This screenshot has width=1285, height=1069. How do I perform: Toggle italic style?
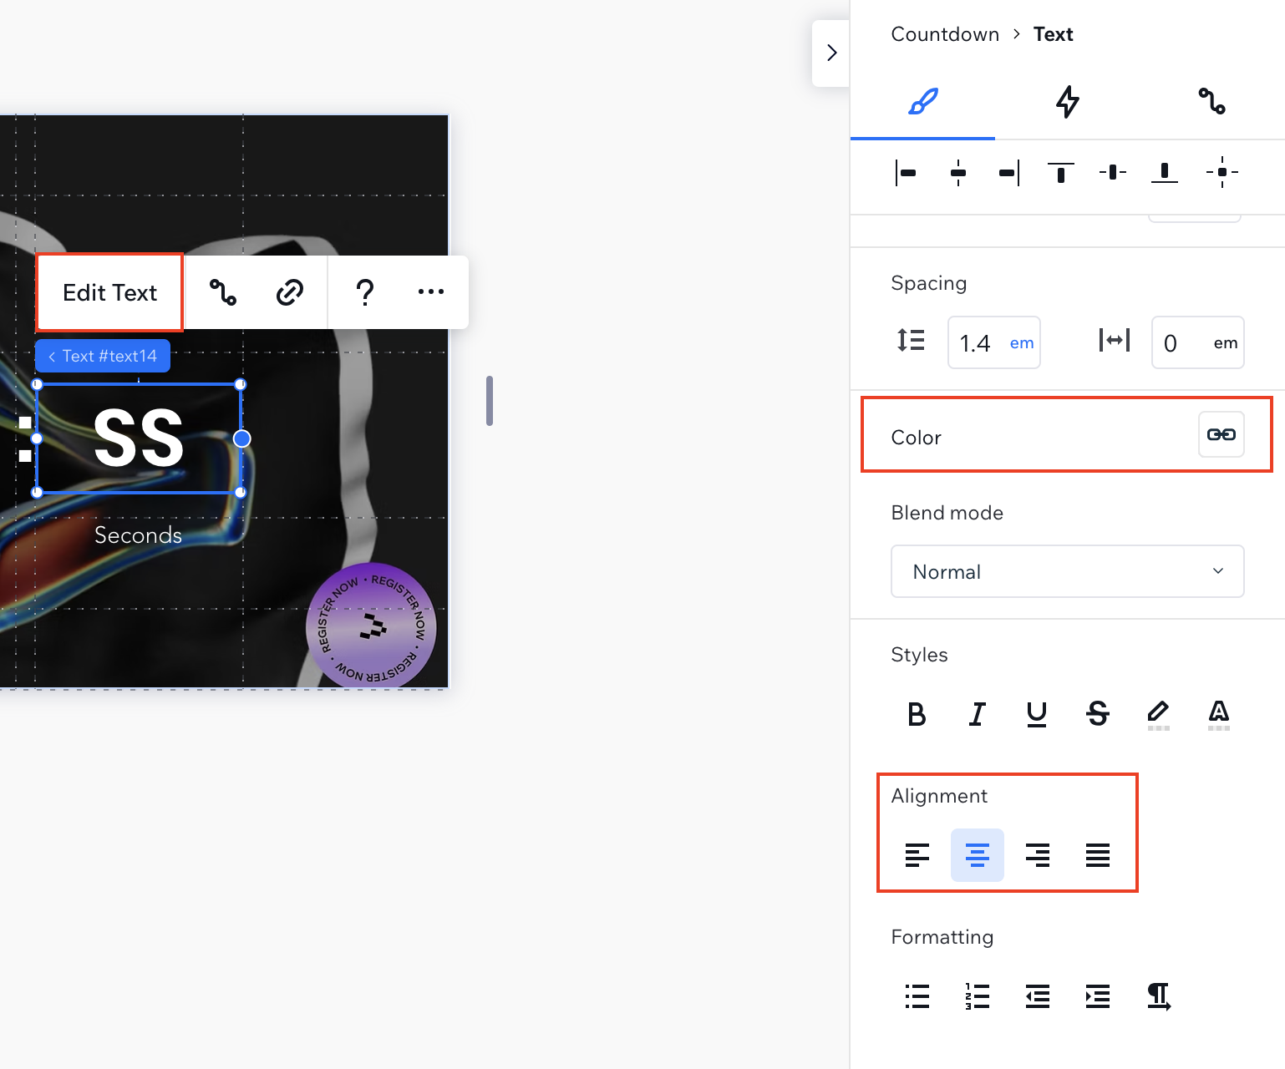pos(977,714)
